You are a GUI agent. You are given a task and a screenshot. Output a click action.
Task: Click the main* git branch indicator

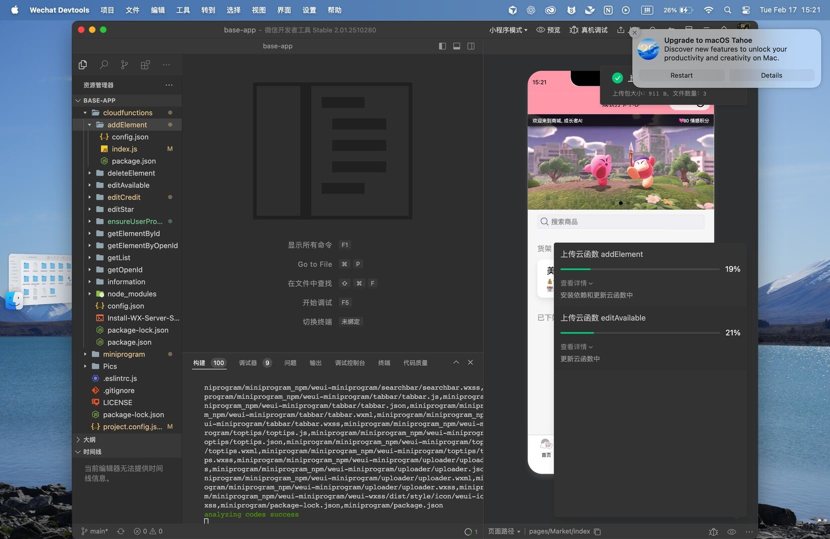click(95, 532)
